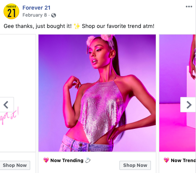Open the post options three-dot menu
The height and width of the screenshot is (173, 196).
click(x=189, y=7)
